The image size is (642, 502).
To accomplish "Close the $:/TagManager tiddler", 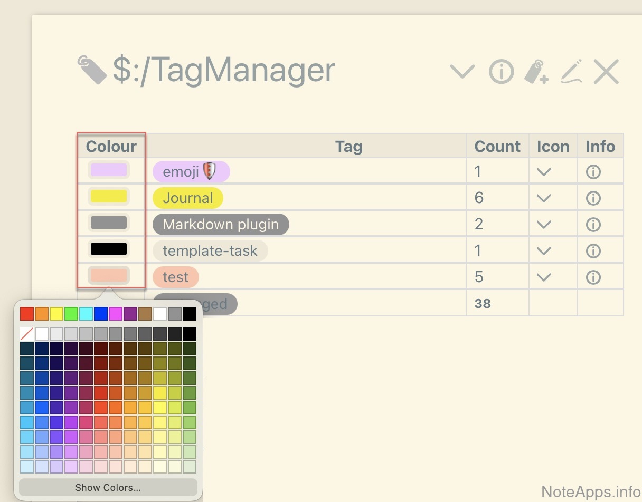I will pos(606,72).
